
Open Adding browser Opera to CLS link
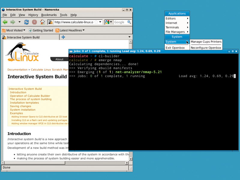pyautogui.click(x=39, y=117)
